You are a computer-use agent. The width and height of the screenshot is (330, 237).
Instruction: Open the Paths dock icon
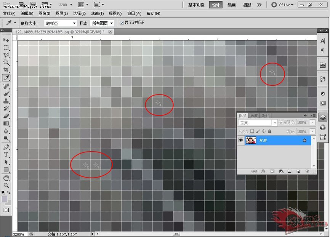click(x=323, y=137)
